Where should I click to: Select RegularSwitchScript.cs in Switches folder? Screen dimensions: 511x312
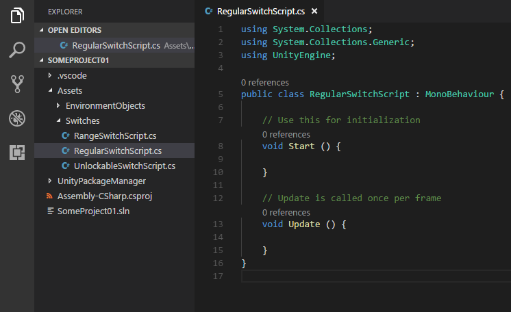pyautogui.click(x=114, y=151)
